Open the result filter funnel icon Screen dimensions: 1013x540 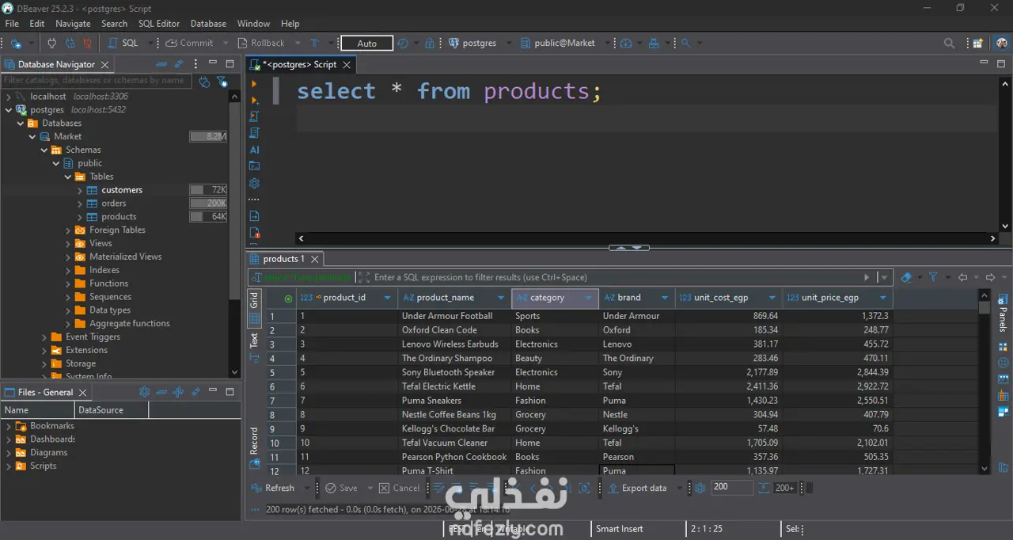point(934,277)
